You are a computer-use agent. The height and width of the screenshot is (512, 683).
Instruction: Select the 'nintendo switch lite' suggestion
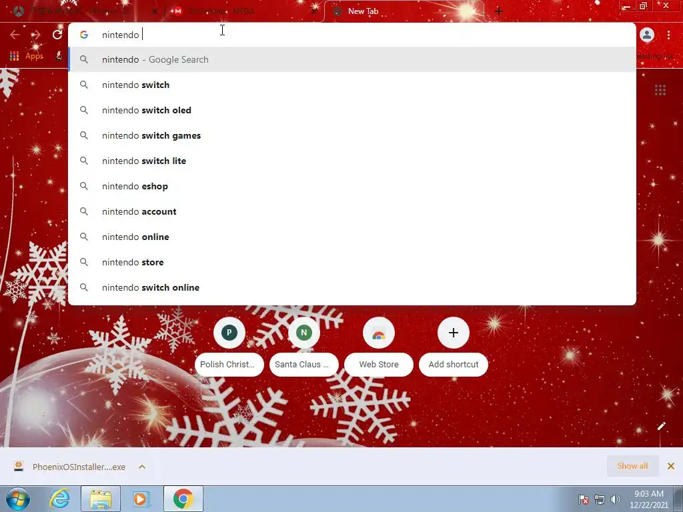[x=352, y=161]
